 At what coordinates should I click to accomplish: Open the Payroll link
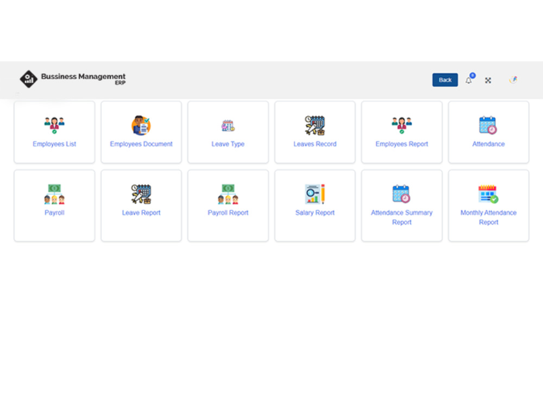click(x=54, y=213)
